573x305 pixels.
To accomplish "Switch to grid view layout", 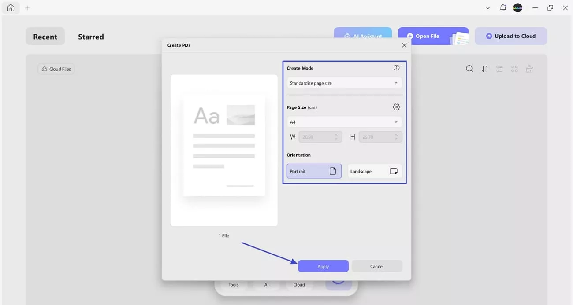I will pyautogui.click(x=514, y=69).
